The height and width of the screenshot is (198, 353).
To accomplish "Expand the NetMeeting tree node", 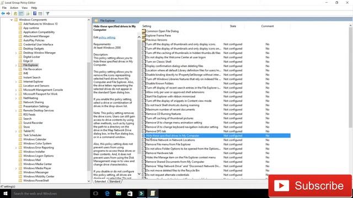I will [x=16, y=98].
